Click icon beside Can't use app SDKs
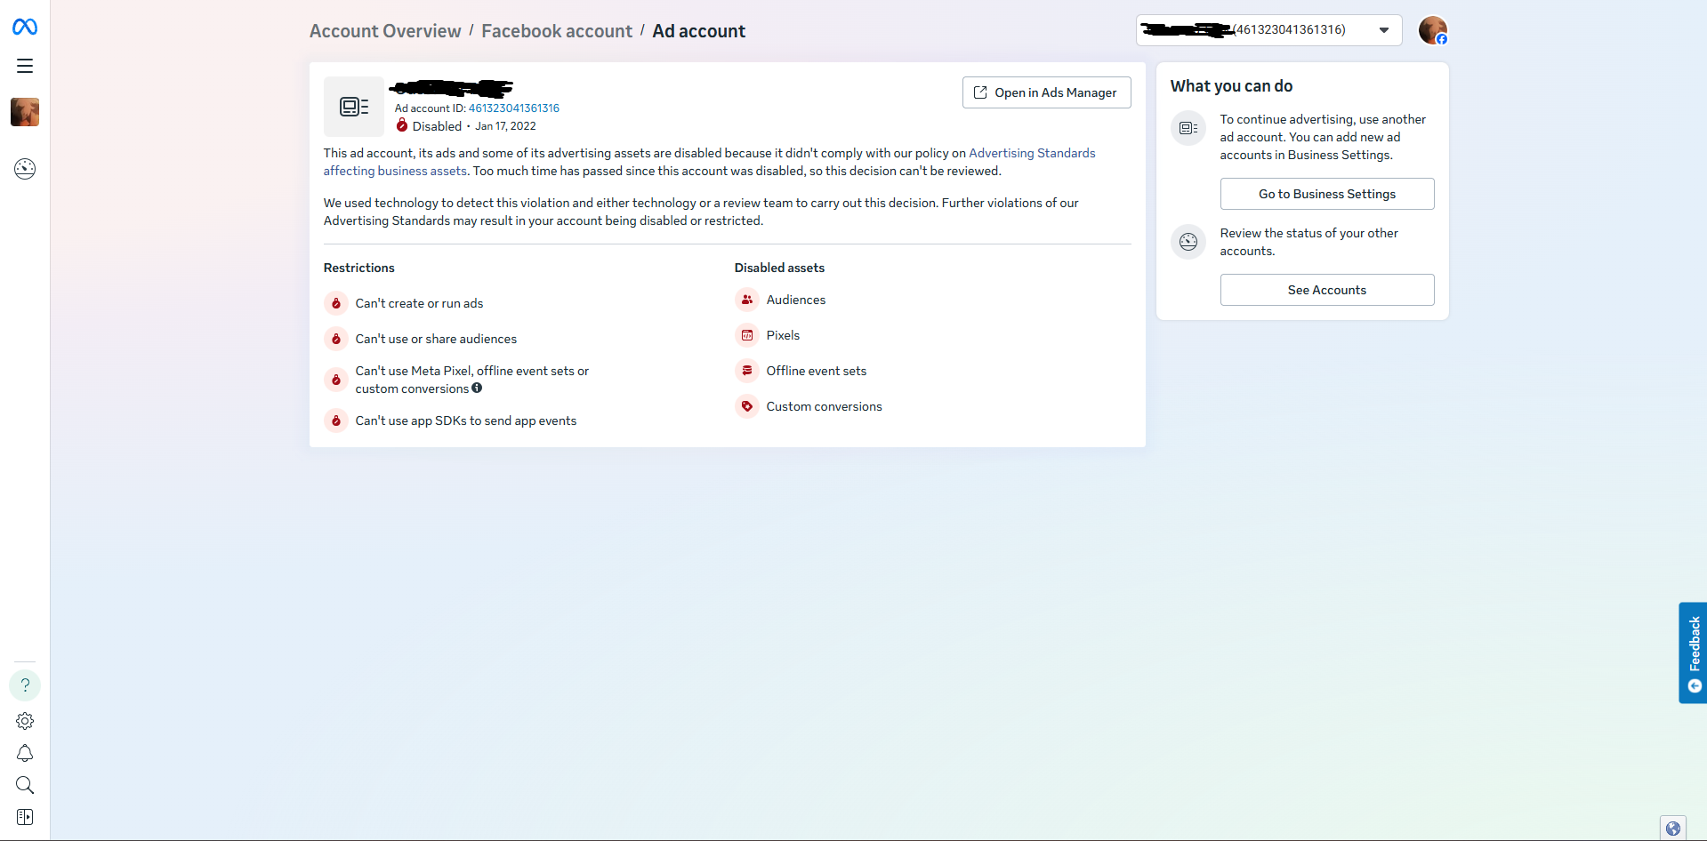This screenshot has width=1707, height=841. point(336,420)
